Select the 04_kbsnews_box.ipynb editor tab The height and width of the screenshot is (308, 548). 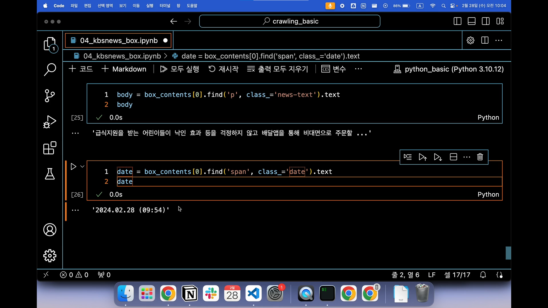coord(118,40)
